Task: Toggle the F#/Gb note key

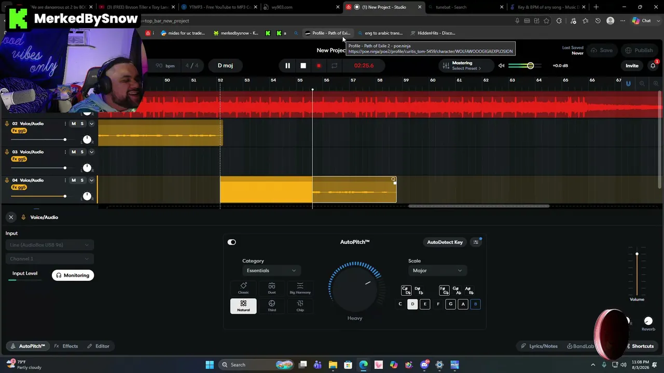Action: pos(444,291)
